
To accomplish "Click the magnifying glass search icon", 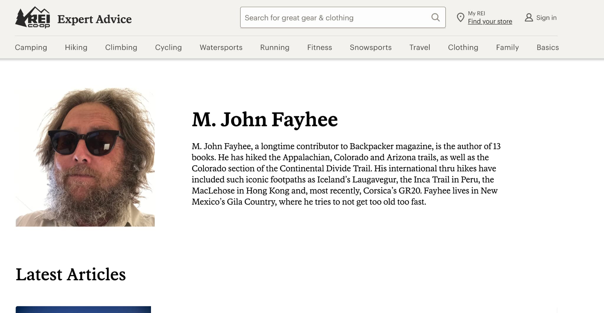I will click(435, 18).
